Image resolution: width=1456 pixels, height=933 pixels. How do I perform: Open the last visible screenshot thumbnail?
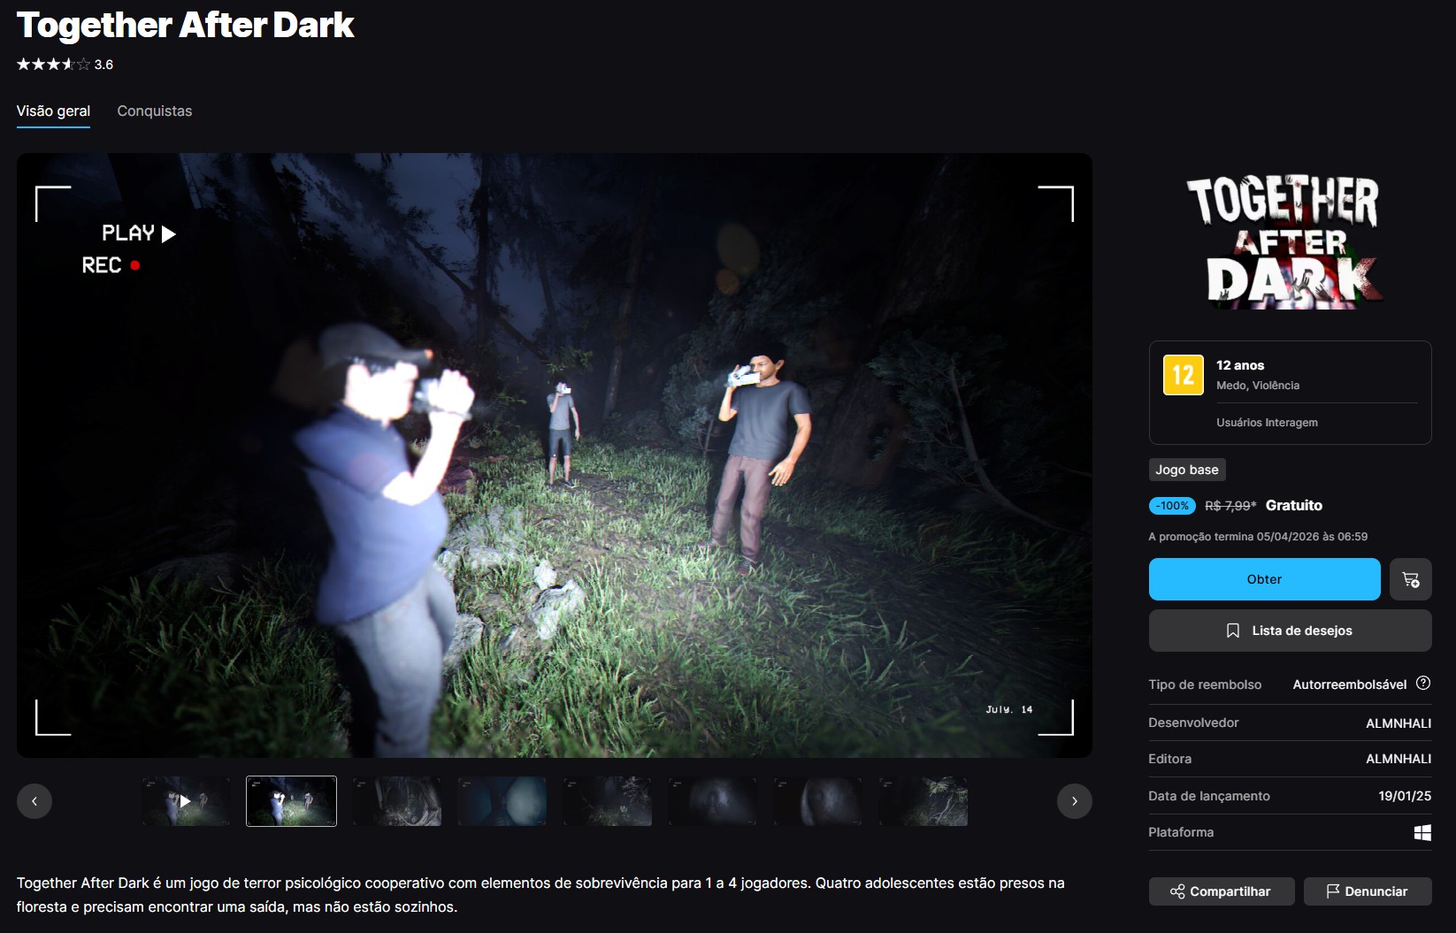pos(923,801)
